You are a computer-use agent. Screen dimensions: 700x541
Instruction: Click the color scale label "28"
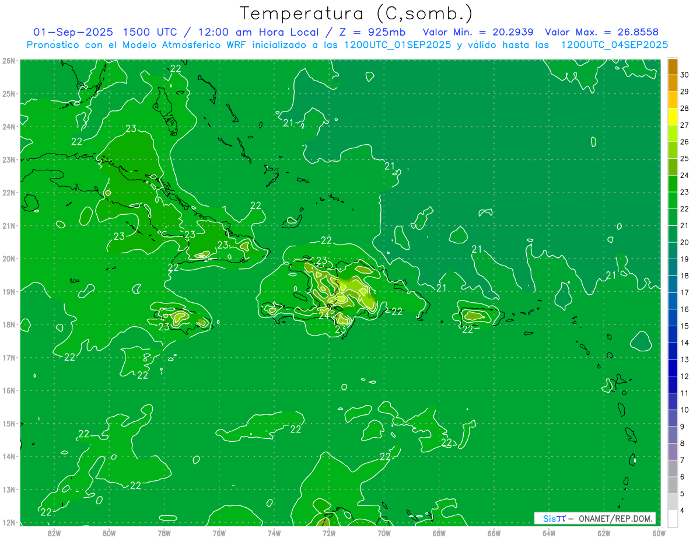(684, 109)
